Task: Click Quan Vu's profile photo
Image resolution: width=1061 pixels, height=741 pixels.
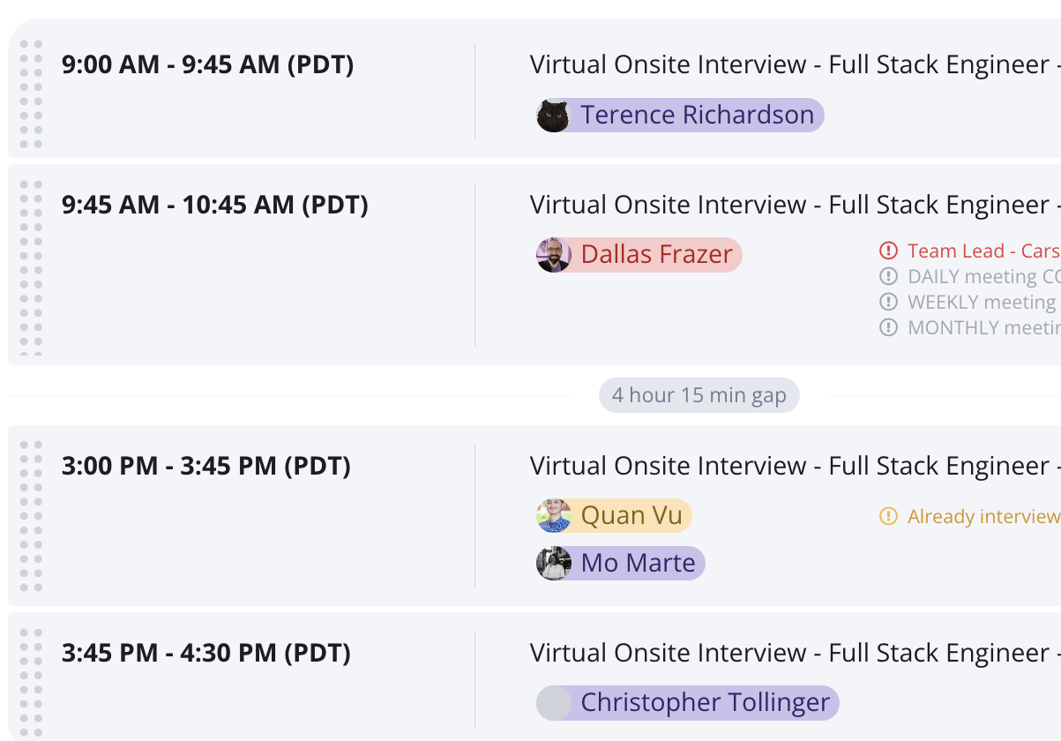Action: click(553, 516)
